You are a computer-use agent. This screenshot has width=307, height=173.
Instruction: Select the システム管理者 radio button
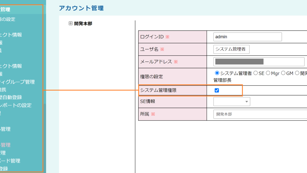coord(217,73)
